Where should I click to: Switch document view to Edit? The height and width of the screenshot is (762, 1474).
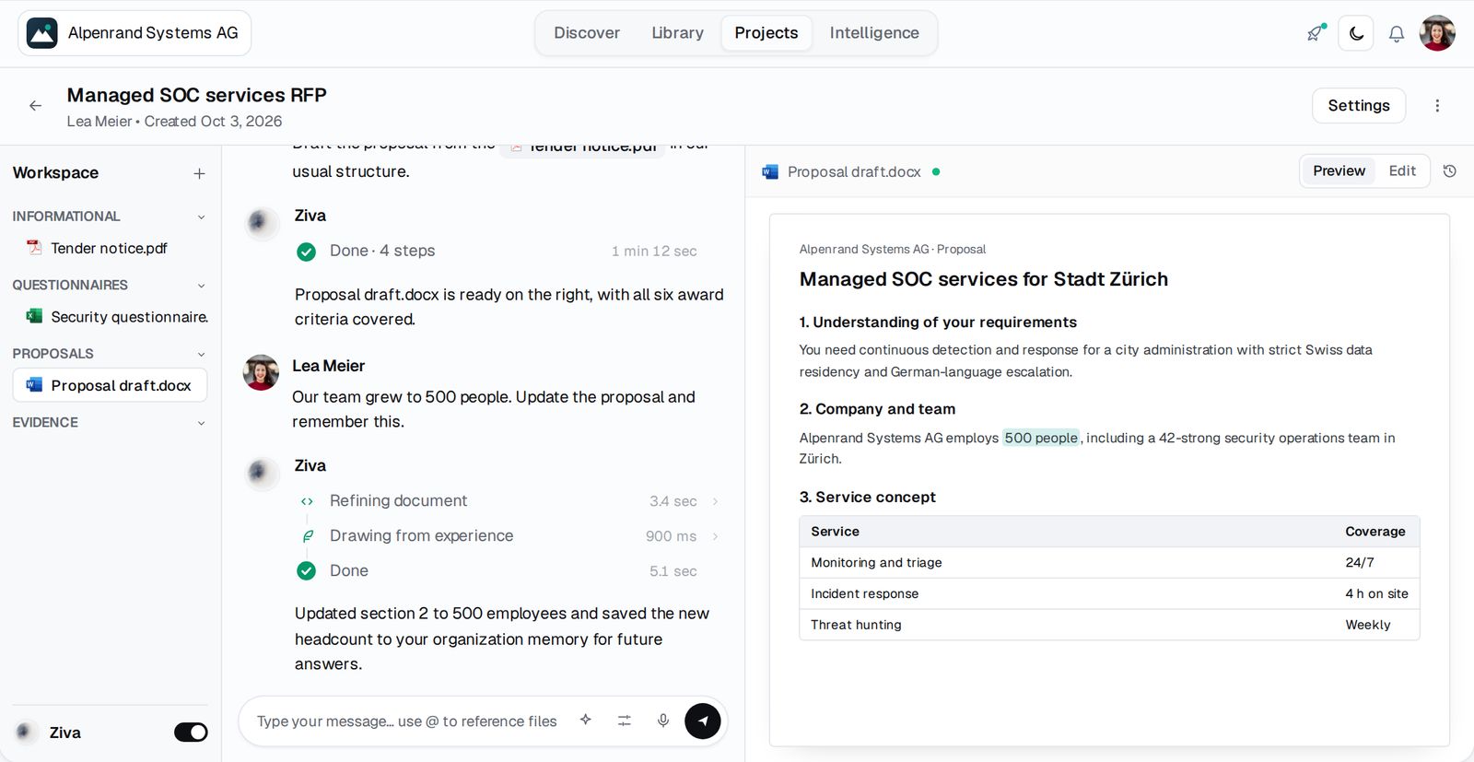pyautogui.click(x=1402, y=171)
